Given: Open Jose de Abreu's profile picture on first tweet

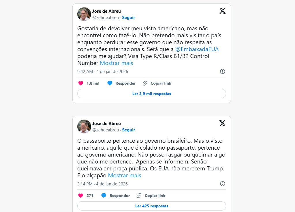Looking at the screenshot, I should pos(84,14).
